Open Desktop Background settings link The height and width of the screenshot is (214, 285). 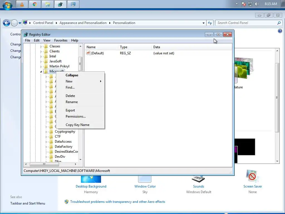coord(91,186)
